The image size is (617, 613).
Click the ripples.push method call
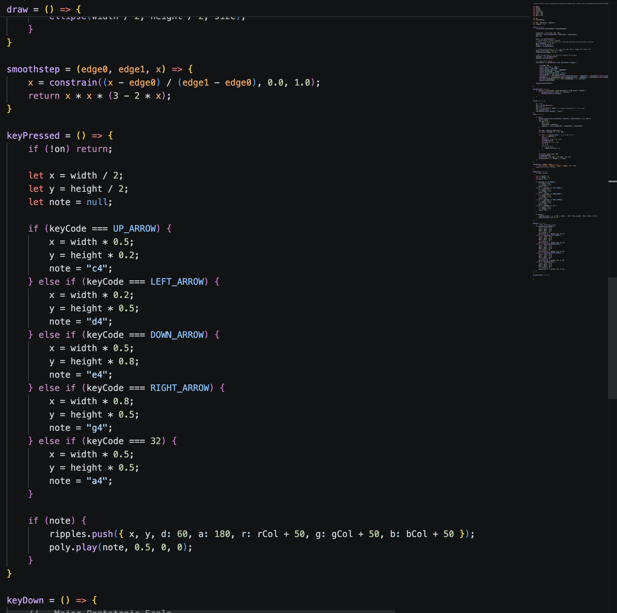pyautogui.click(x=81, y=534)
